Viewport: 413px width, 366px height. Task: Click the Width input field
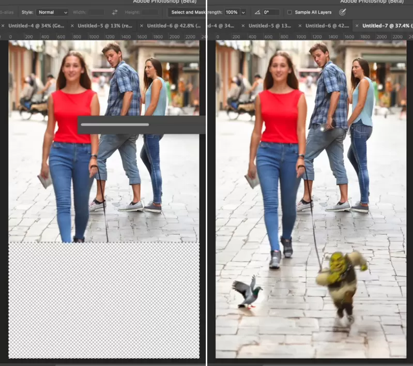pyautogui.click(x=96, y=12)
